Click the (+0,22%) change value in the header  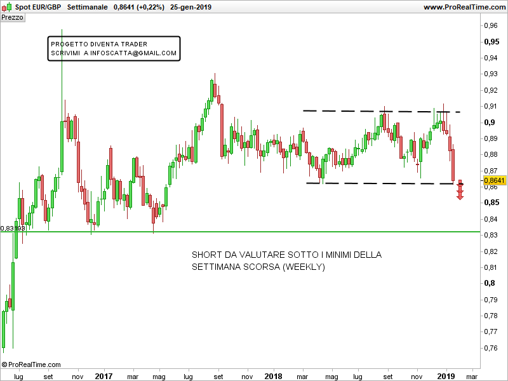[x=150, y=7]
